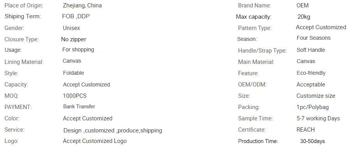Click the 'REACH' certificate value
The height and width of the screenshot is (148, 352).
pos(306,130)
